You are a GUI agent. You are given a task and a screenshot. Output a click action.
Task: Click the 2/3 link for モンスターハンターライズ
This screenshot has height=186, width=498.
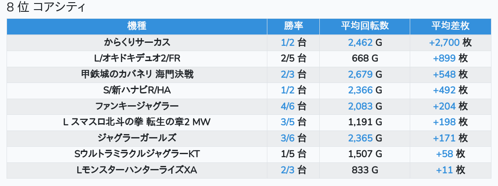coord(288,170)
